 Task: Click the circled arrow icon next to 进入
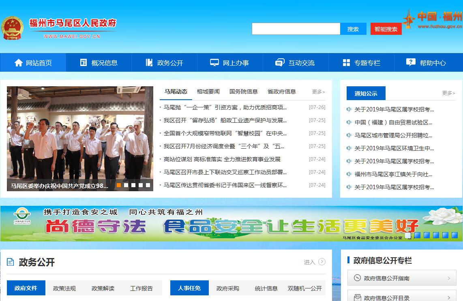(322, 262)
